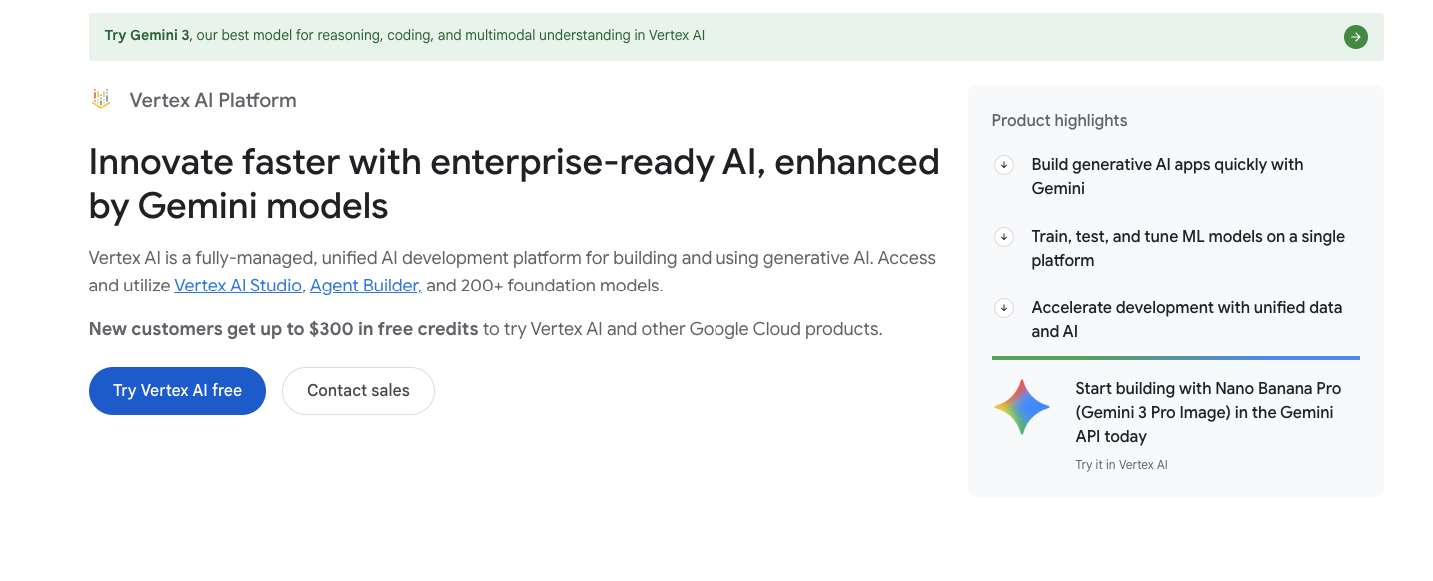1433x581 pixels.
Task: Open the Try Gemini 3 banner text
Action: point(405,35)
